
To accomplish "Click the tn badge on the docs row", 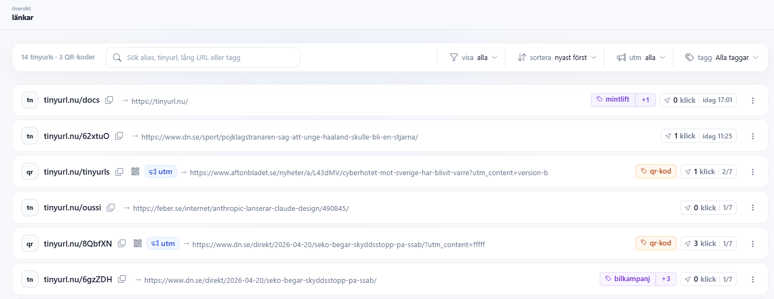I will pos(30,100).
